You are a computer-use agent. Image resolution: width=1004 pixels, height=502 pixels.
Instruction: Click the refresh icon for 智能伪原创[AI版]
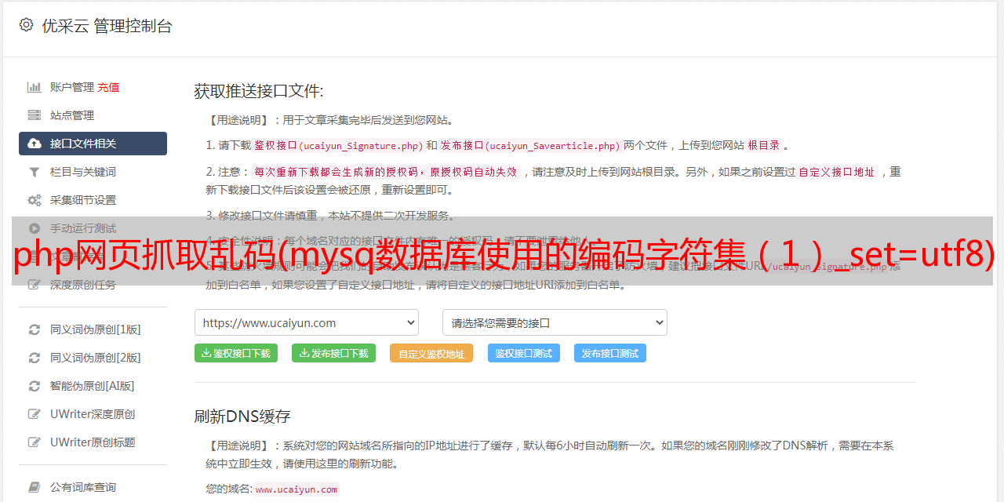(35, 386)
